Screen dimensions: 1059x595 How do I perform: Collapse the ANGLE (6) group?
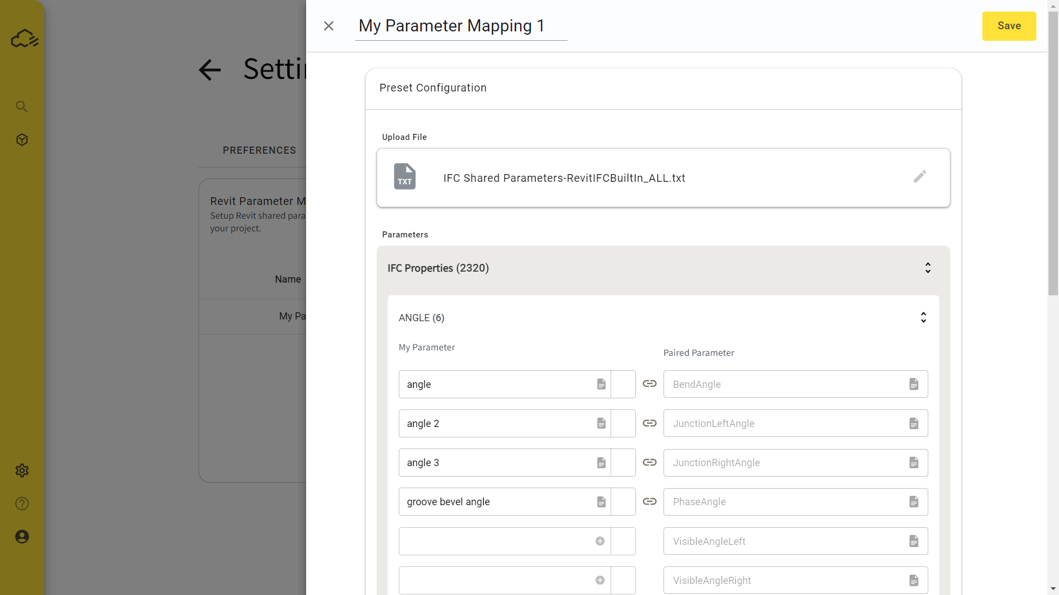point(923,317)
